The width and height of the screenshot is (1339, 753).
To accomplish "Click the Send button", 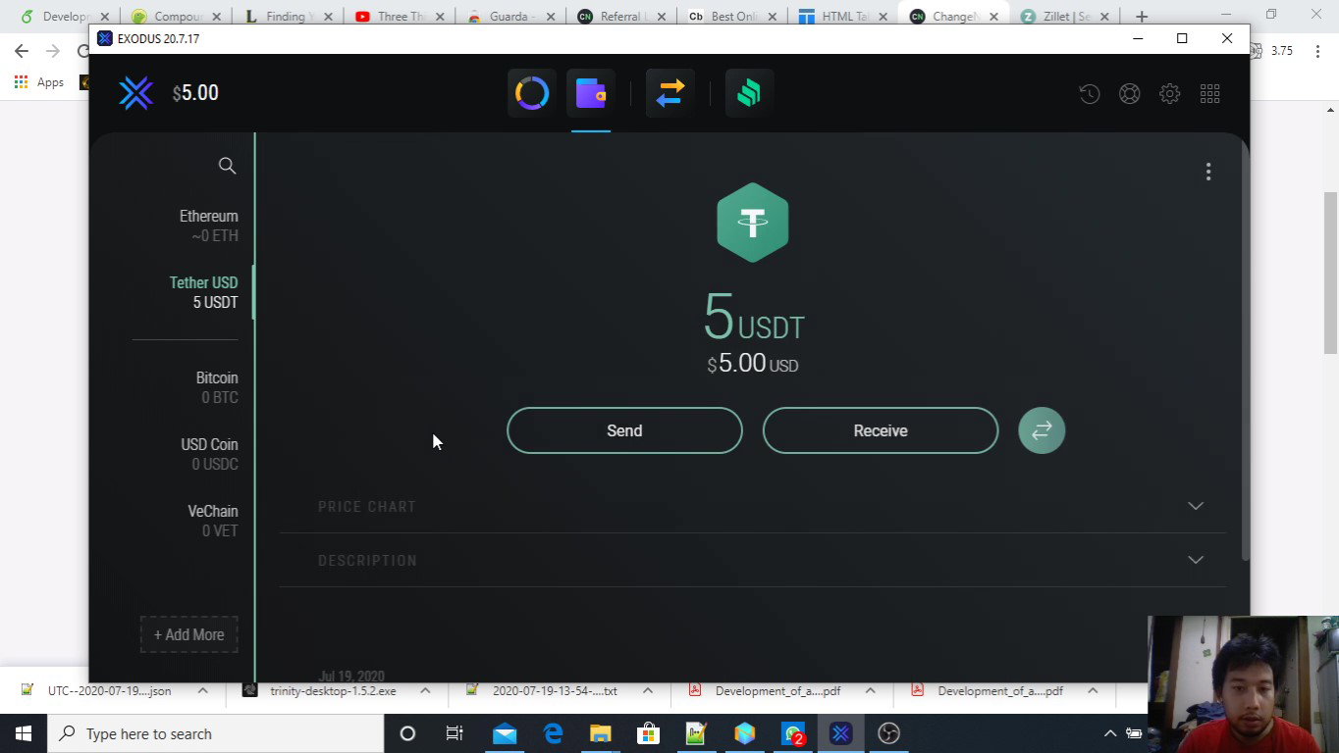I will click(624, 430).
